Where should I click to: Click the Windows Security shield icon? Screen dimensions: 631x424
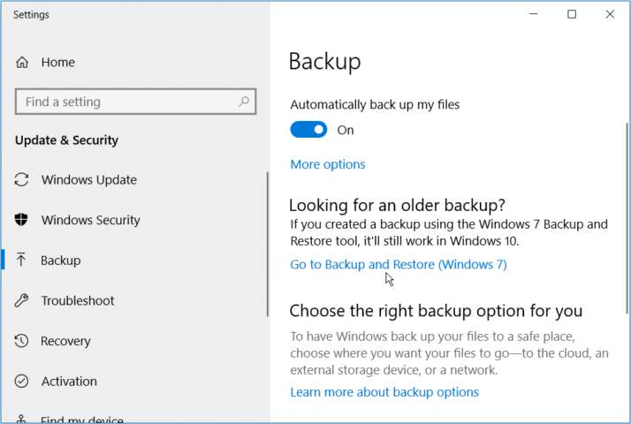[21, 220]
